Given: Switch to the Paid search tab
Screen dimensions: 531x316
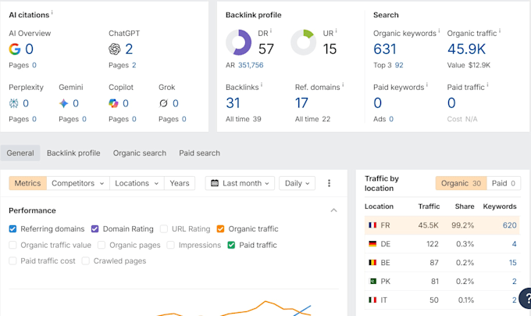Looking at the screenshot, I should [x=199, y=153].
